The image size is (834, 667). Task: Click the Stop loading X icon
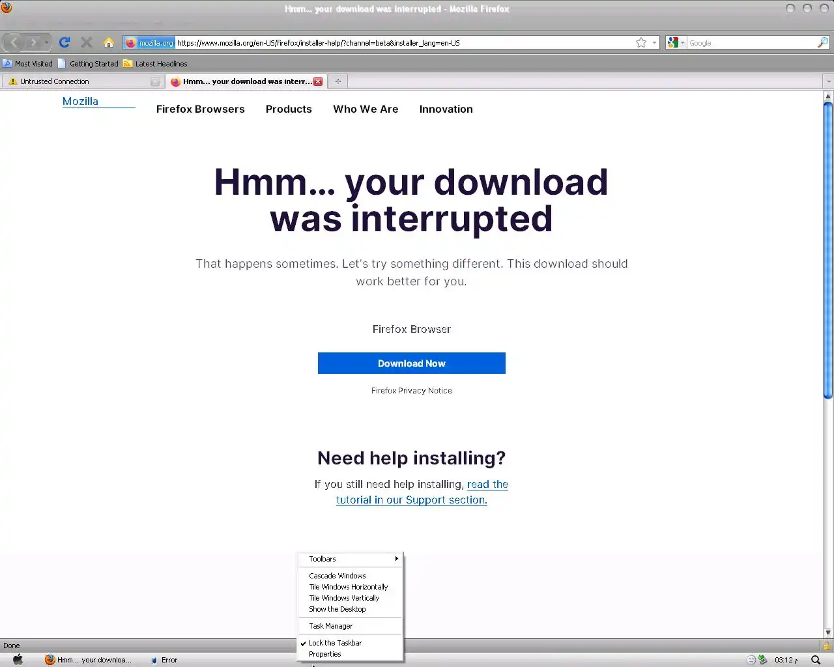pyautogui.click(x=86, y=42)
